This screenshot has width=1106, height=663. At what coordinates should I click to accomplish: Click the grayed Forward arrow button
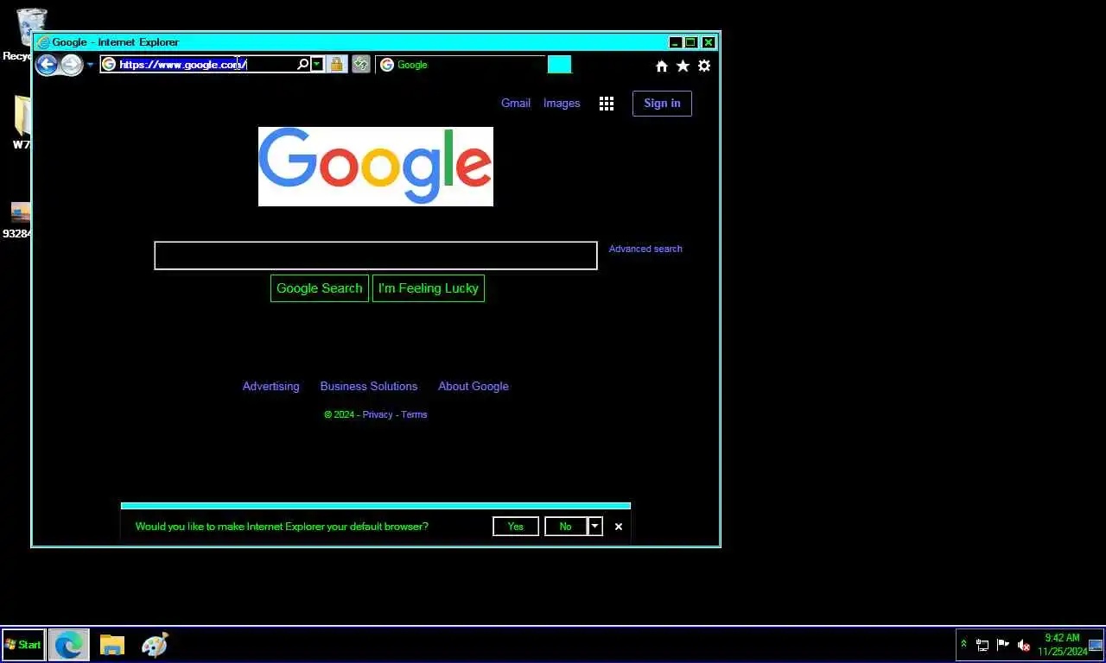pos(72,65)
